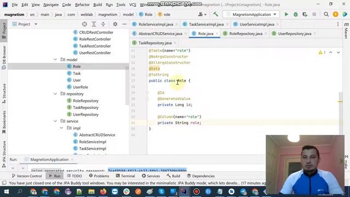350x197 pixels.
Task: Close the TaskRepository.java tab
Action: pos(175,43)
